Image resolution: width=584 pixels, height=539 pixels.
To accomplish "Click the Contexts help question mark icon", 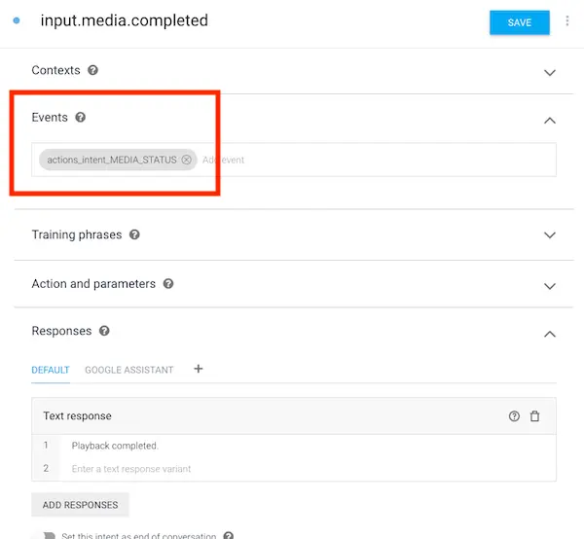I will coord(92,70).
